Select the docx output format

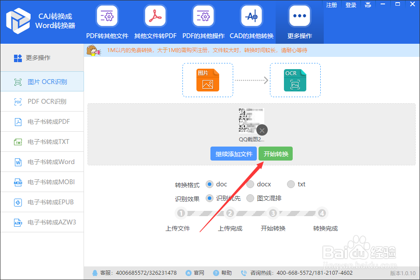(x=250, y=184)
